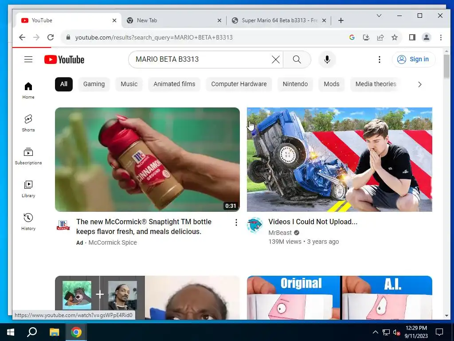Open the YouTube hamburger guide menu
Viewport: 454px width, 341px height.
(x=28, y=59)
